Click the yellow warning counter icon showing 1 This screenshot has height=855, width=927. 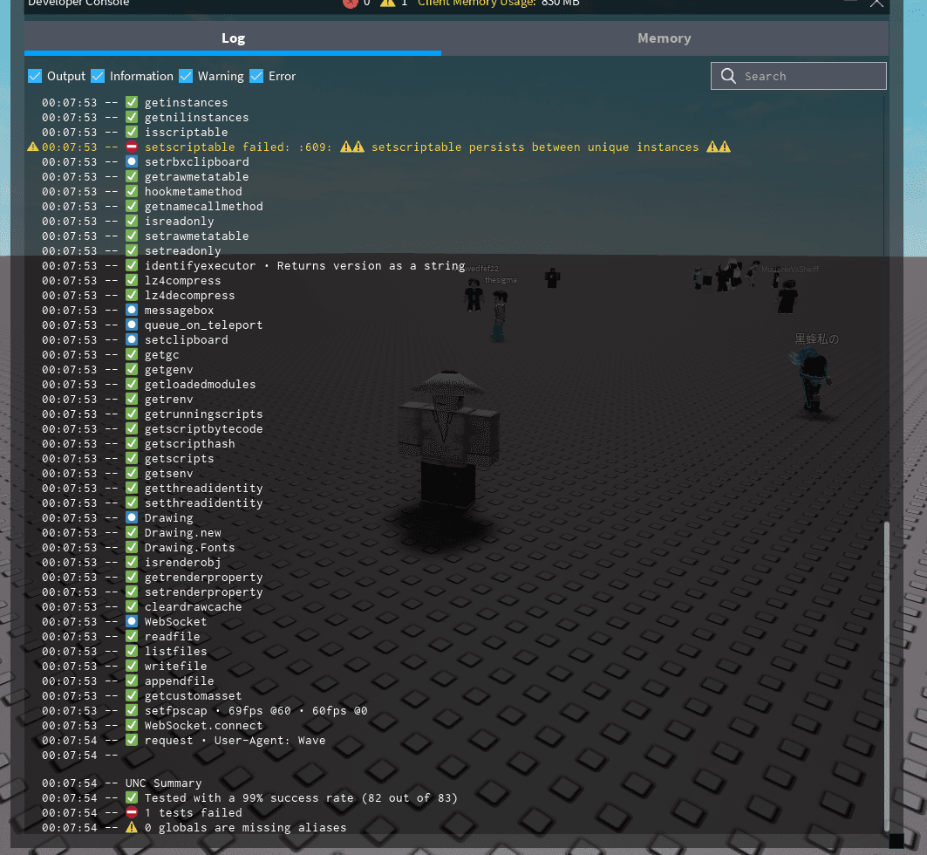pyautogui.click(x=388, y=3)
